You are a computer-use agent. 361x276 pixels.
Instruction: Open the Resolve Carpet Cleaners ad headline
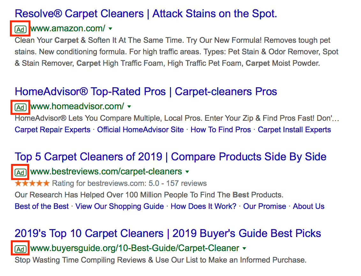tap(146, 14)
